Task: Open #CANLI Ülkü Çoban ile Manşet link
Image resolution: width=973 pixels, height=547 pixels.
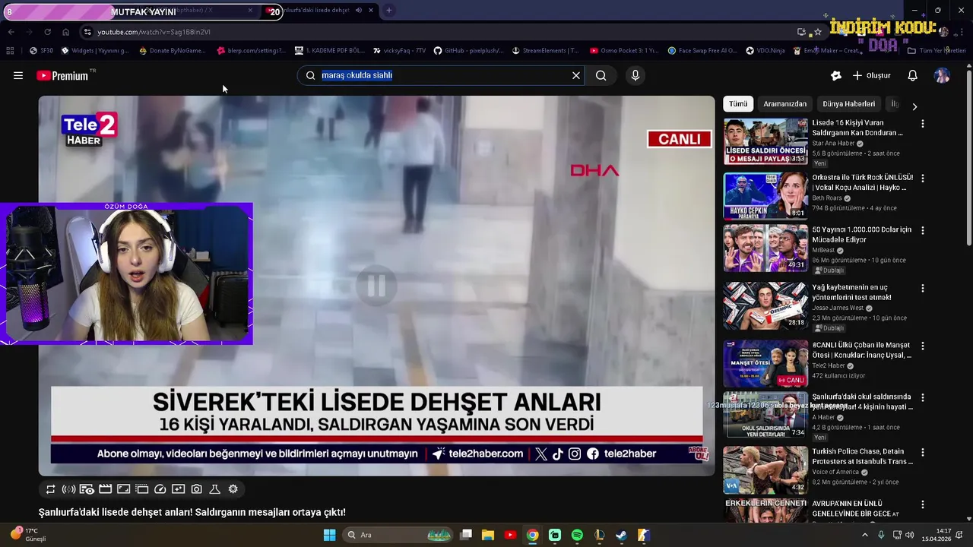Action: (x=861, y=350)
